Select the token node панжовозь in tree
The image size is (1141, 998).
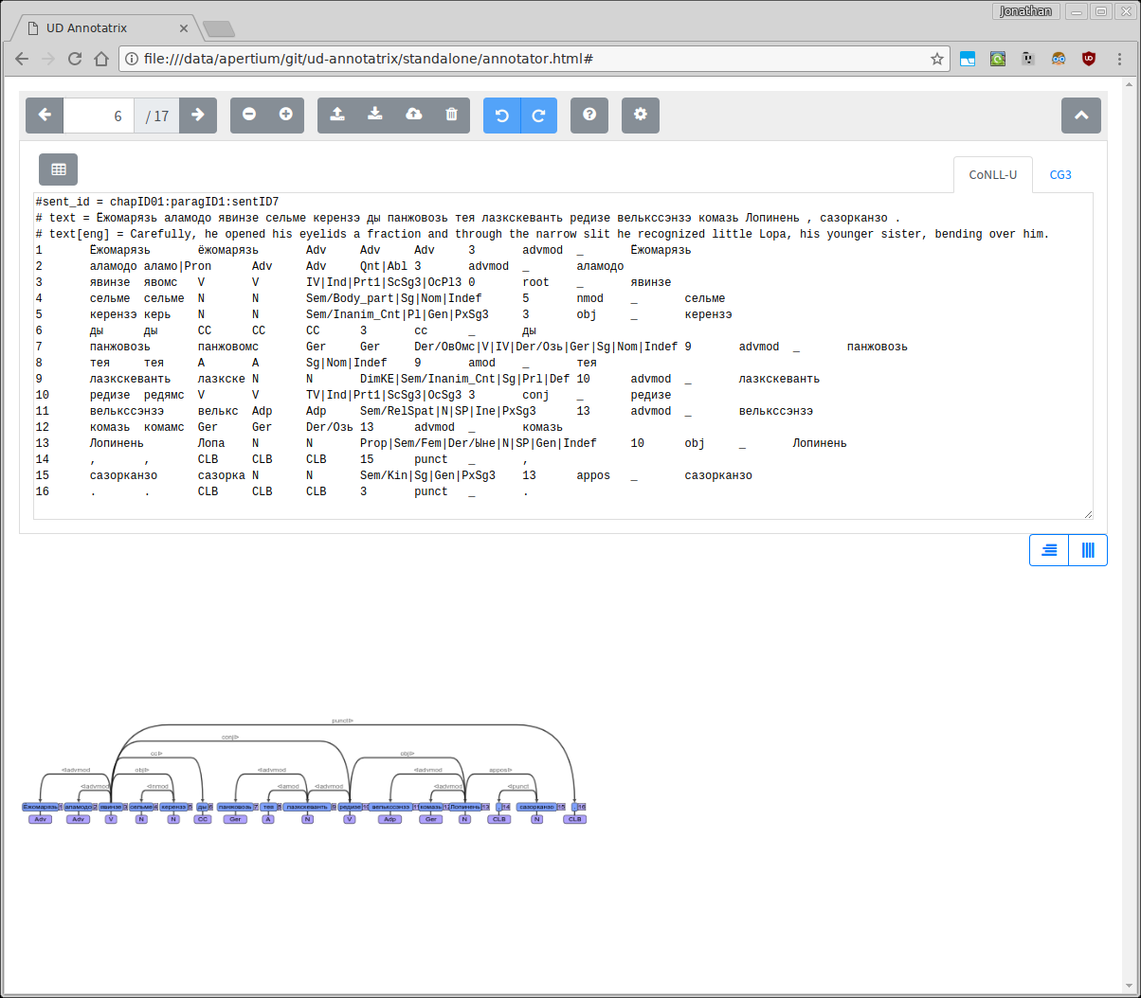click(x=235, y=807)
